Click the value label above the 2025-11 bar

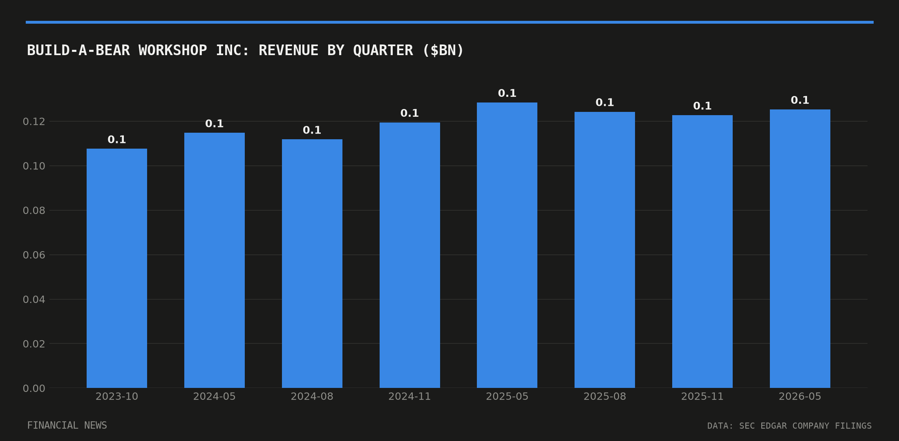702,106
